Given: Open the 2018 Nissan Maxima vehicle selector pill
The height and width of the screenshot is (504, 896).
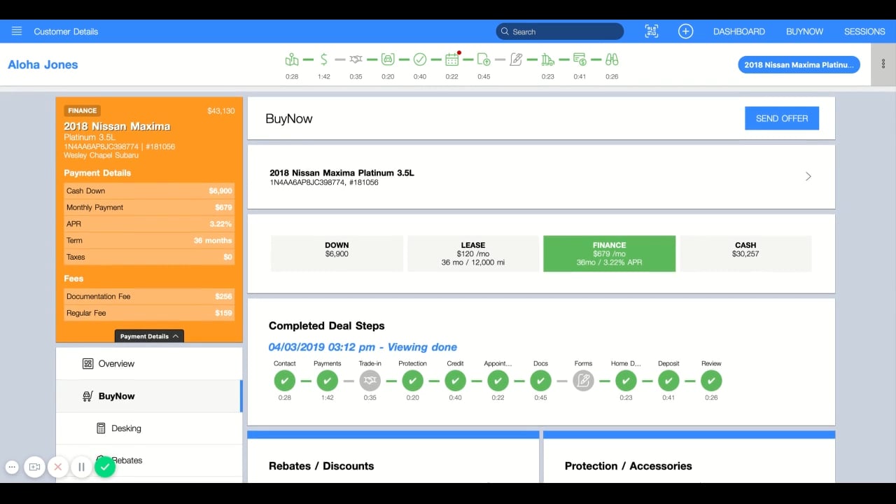Looking at the screenshot, I should click(799, 65).
